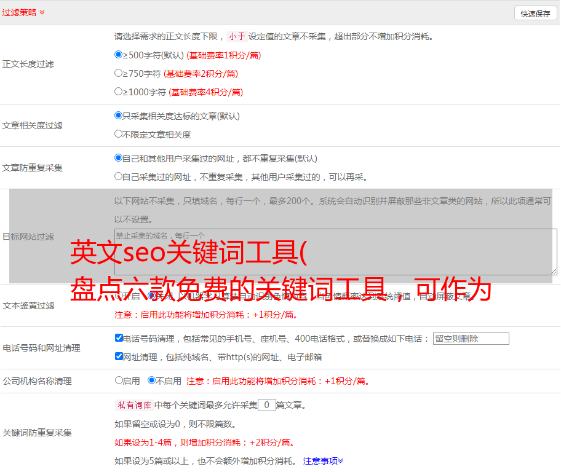Select 不限定文章相关度 option
This screenshot has height=472, width=561.
click(119, 134)
